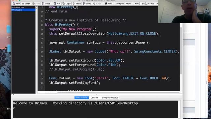Run the current document

tap(136, 4)
